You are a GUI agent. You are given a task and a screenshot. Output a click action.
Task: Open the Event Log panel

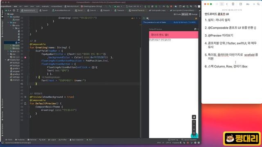(173, 140)
